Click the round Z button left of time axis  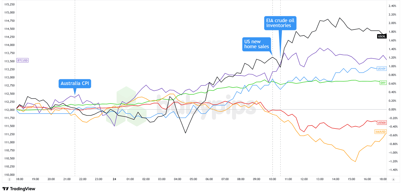point(10,179)
